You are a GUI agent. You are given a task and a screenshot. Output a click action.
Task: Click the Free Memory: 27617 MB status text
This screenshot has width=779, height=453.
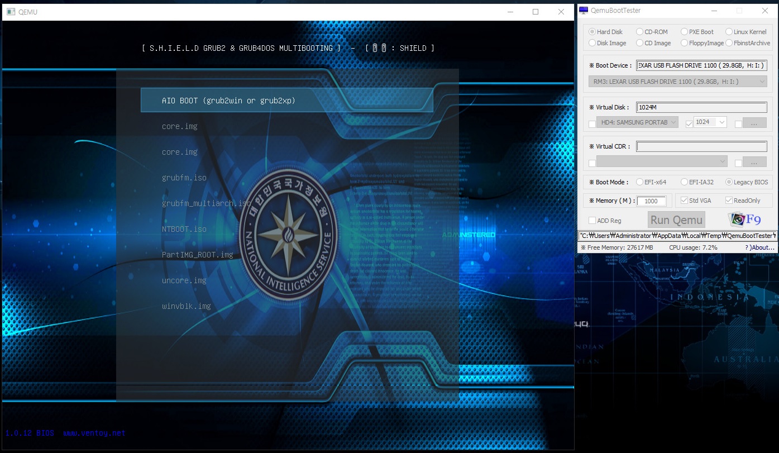(x=617, y=247)
